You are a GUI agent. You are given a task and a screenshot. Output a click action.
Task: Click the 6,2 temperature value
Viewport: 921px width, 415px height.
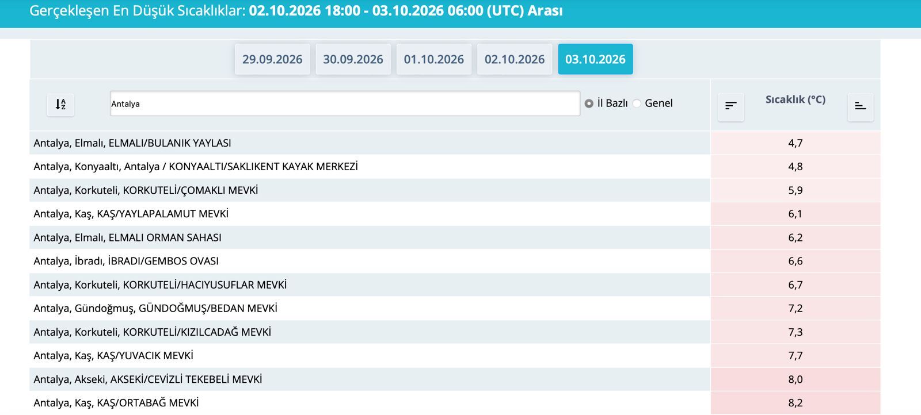[x=796, y=237]
